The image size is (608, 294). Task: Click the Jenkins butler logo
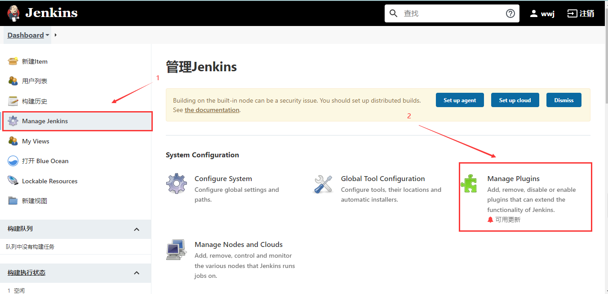coord(13,13)
